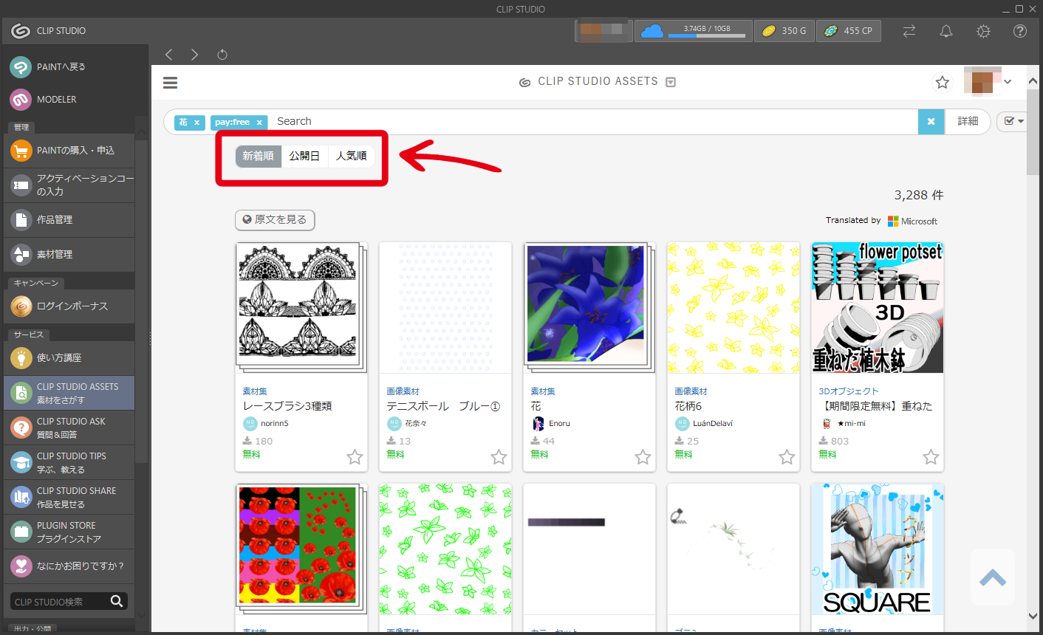Expand the account avatar dropdown
This screenshot has width=1043, height=635.
[1008, 82]
